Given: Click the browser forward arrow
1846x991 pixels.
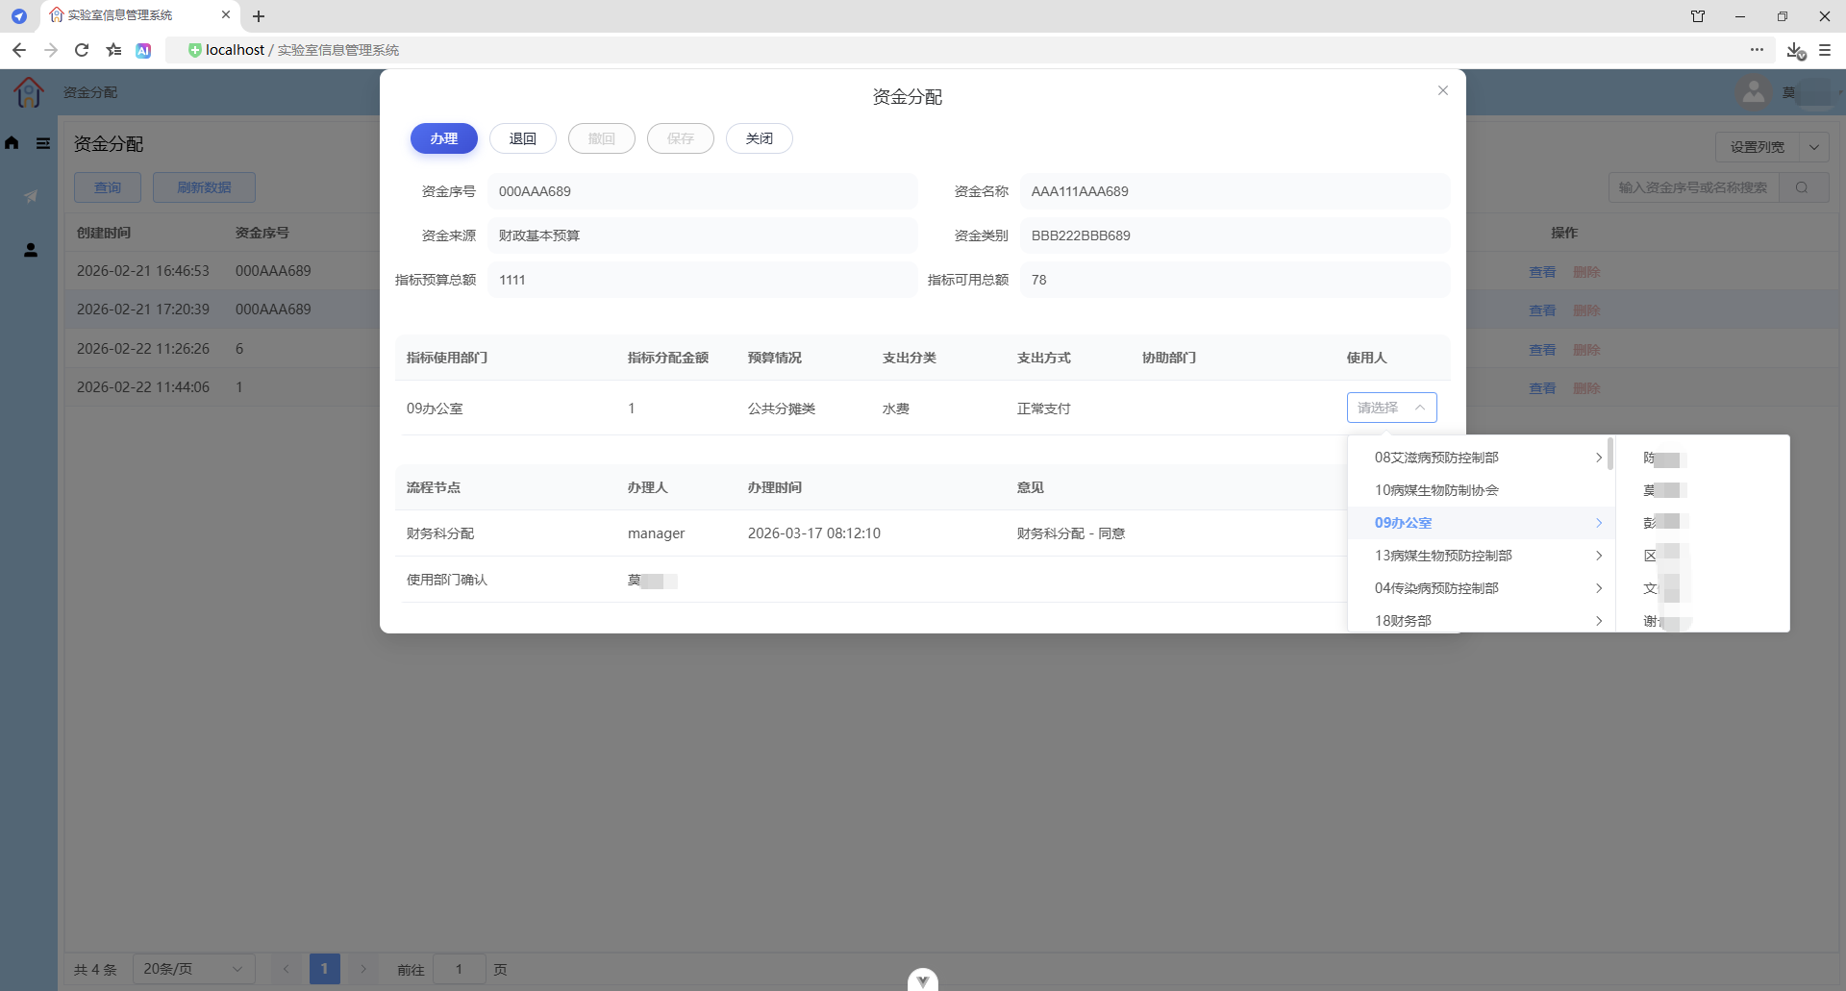Looking at the screenshot, I should tap(51, 50).
